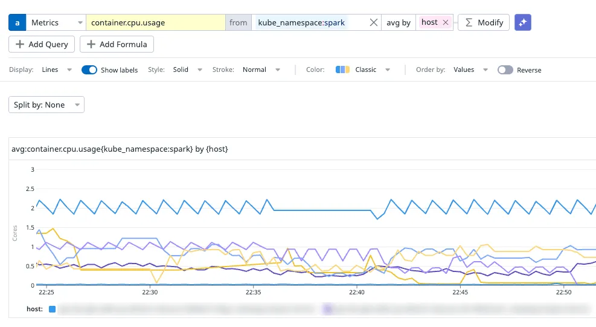The height and width of the screenshot is (327, 596).
Task: Click the 2.5 y-axis tick label
Action: point(30,189)
